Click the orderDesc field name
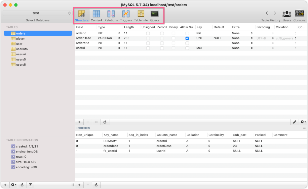Screen dimensions: 308x189 click(x=83, y=38)
